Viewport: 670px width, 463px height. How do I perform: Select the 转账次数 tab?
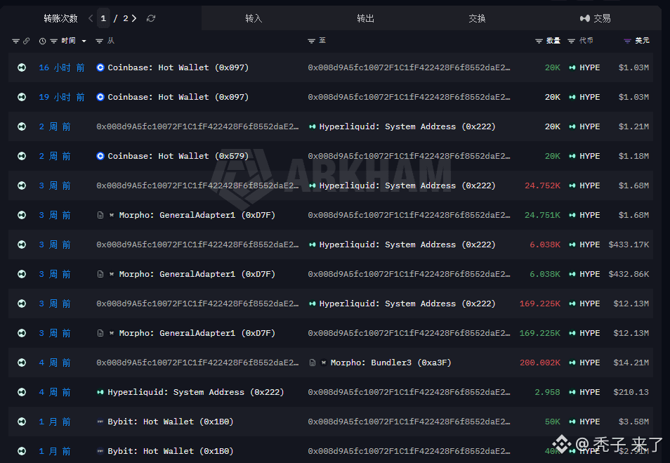click(60, 18)
